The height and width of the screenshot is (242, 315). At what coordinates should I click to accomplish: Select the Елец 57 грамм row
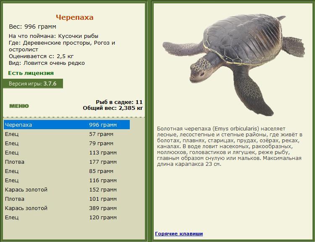[x=67, y=134]
